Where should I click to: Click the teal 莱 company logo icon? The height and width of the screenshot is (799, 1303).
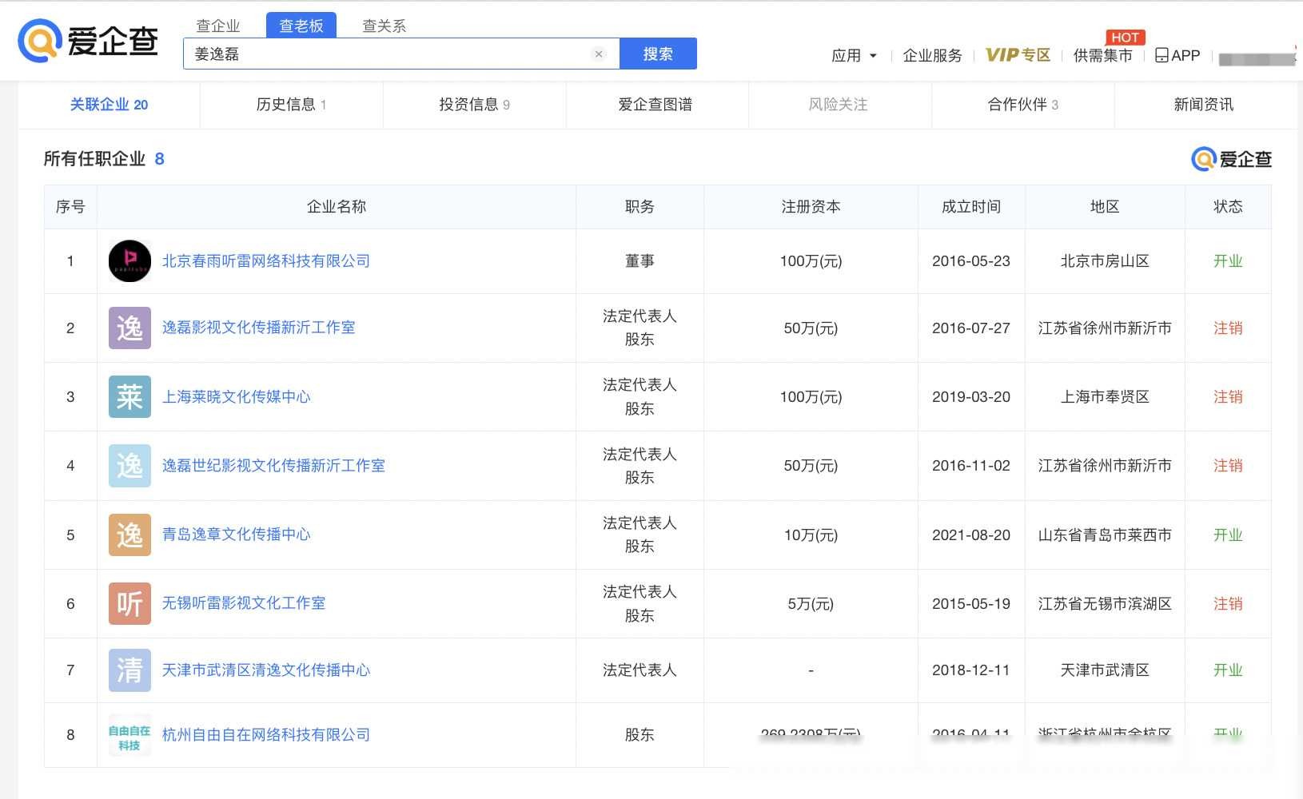tap(130, 397)
